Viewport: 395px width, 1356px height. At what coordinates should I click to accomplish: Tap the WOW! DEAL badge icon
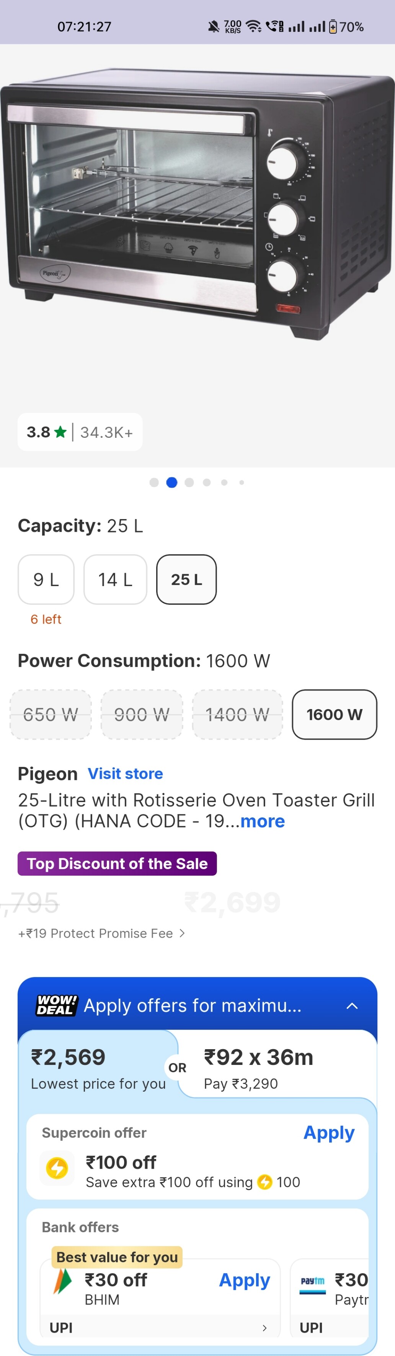(56, 1005)
